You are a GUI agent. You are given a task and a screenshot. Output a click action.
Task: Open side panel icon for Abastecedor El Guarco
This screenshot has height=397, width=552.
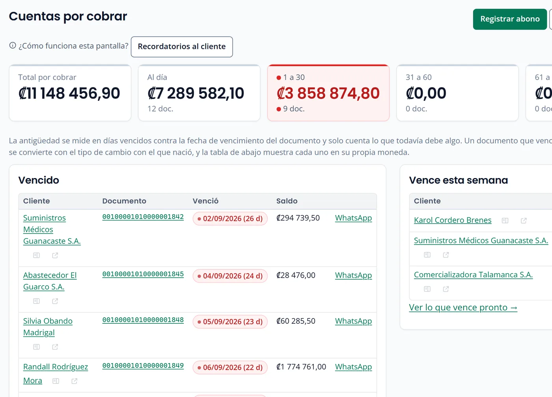[36, 301]
